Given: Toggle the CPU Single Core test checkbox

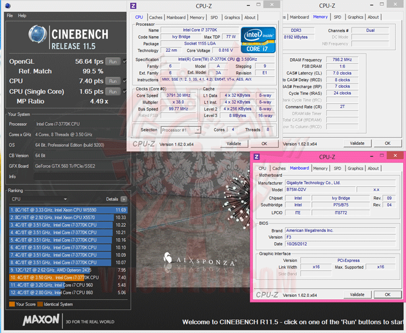Looking at the screenshot, I should (x=125, y=91).
